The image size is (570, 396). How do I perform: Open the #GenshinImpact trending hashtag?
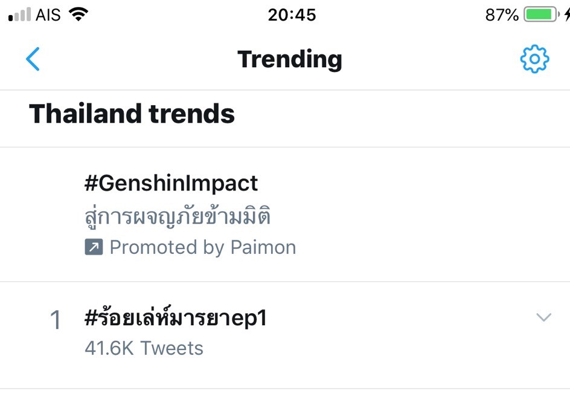click(171, 183)
